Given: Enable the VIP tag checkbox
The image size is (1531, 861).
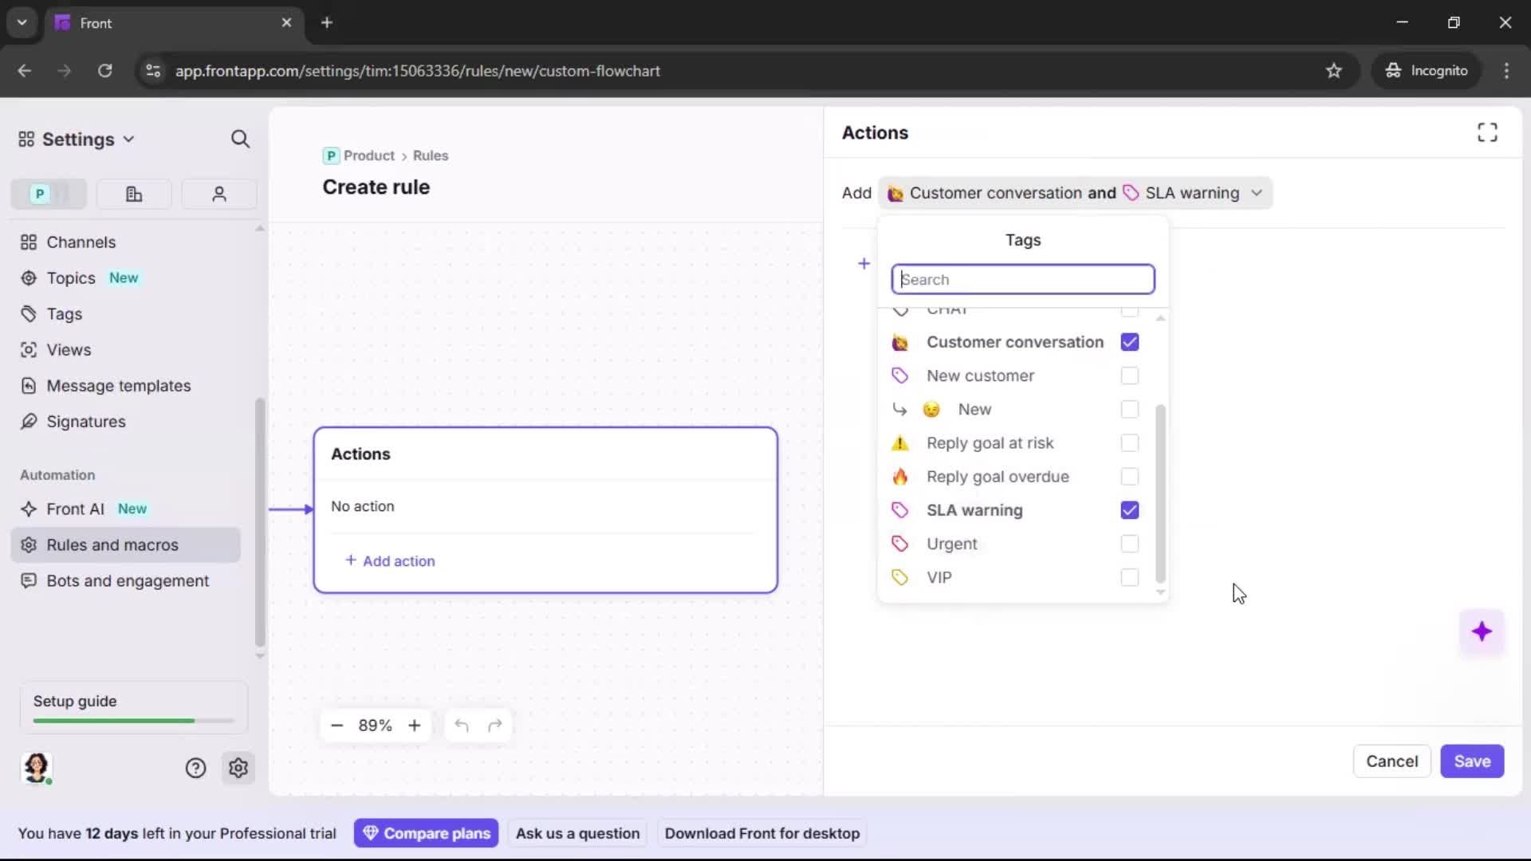Looking at the screenshot, I should [x=1129, y=577].
